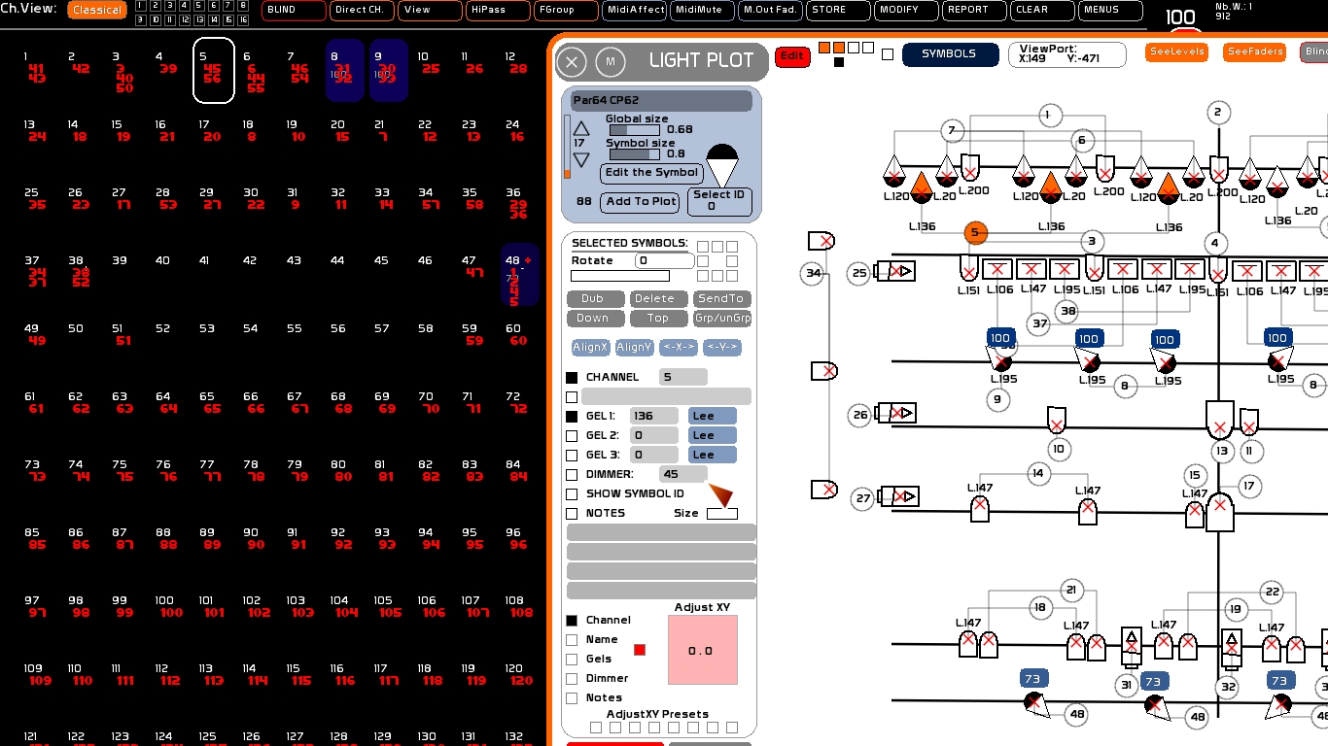This screenshot has height=746, width=1328.
Task: Select channel 48 cell in channel view
Action: (x=520, y=275)
